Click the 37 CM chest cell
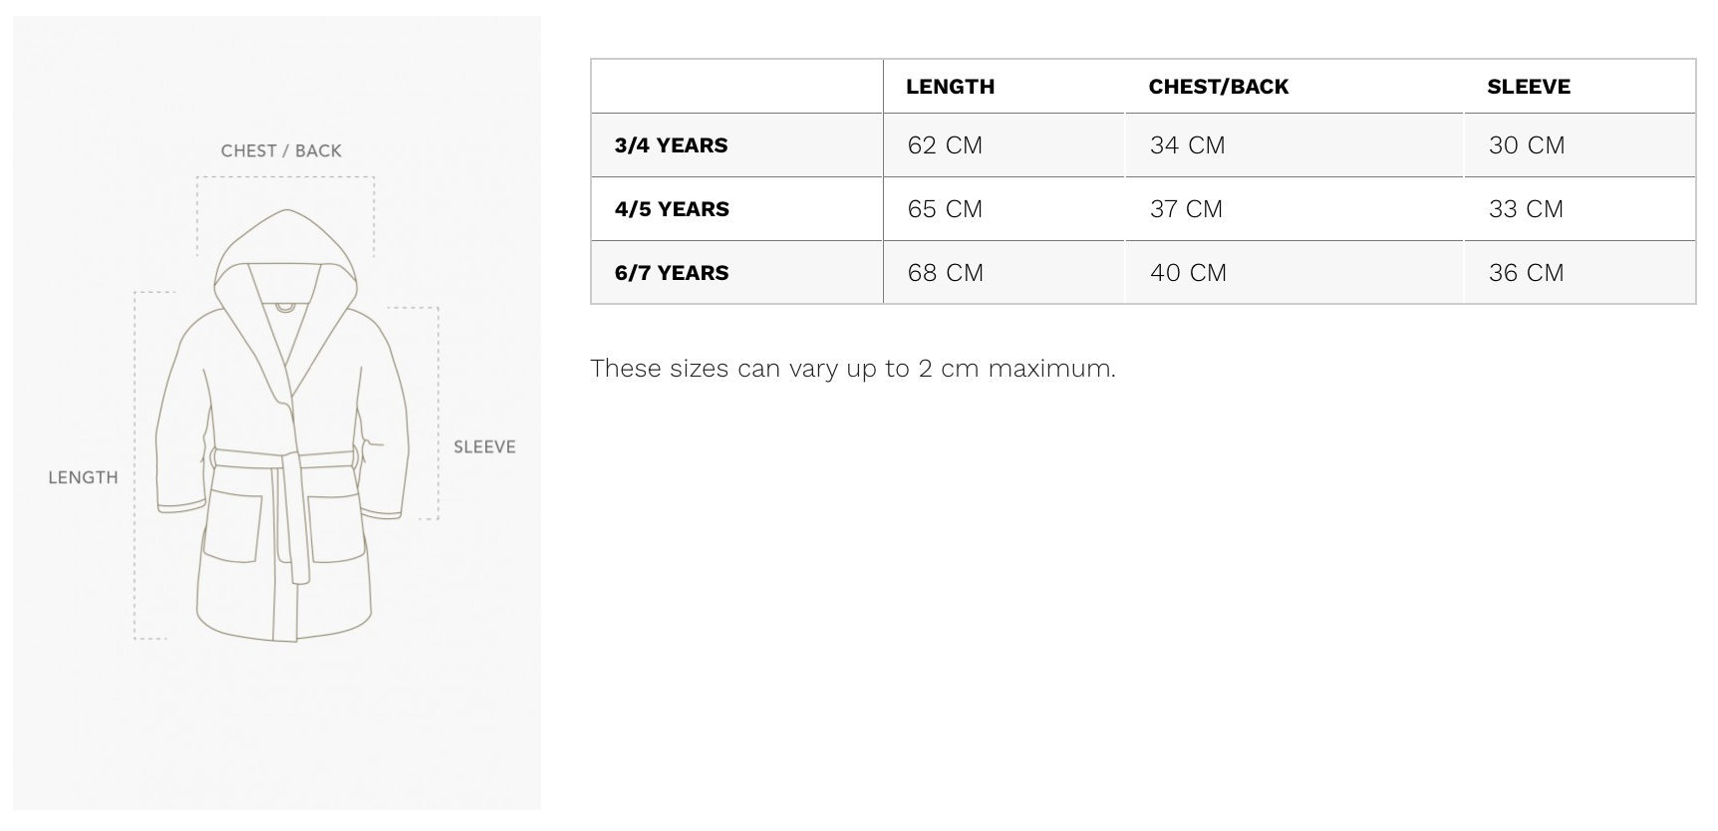This screenshot has height=831, width=1718. pos(1186,209)
